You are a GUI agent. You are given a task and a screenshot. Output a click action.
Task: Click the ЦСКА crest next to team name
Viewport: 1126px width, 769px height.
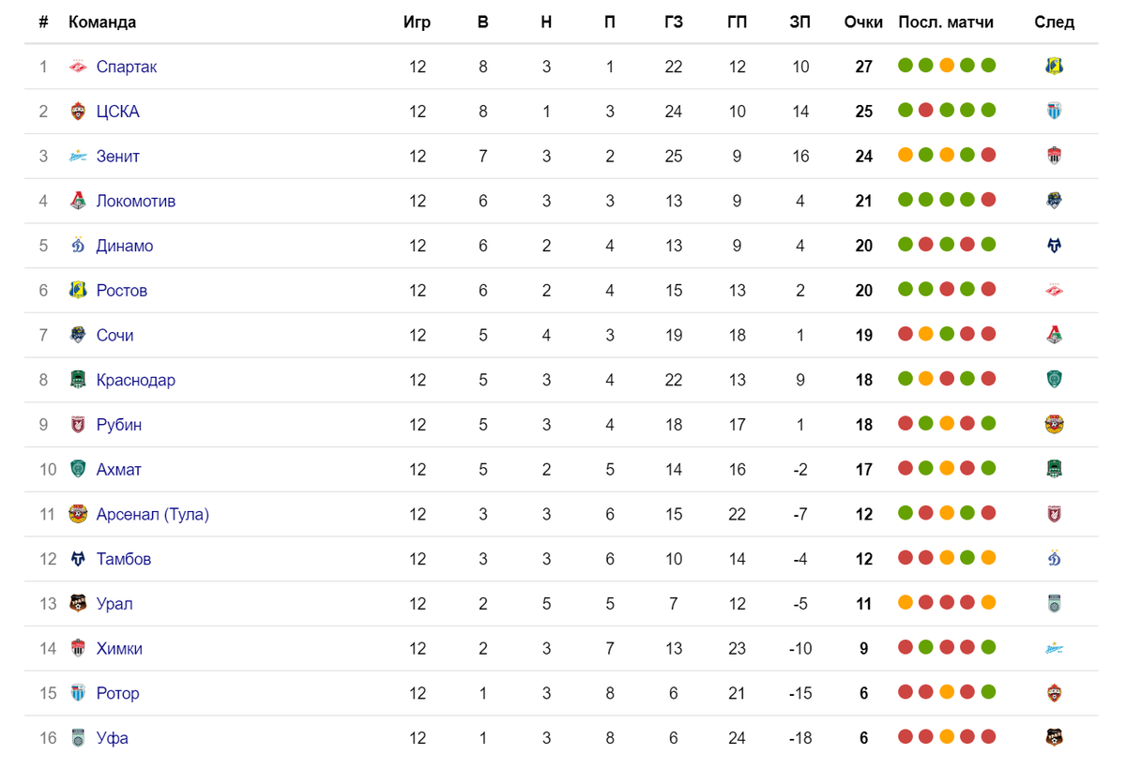click(x=78, y=112)
